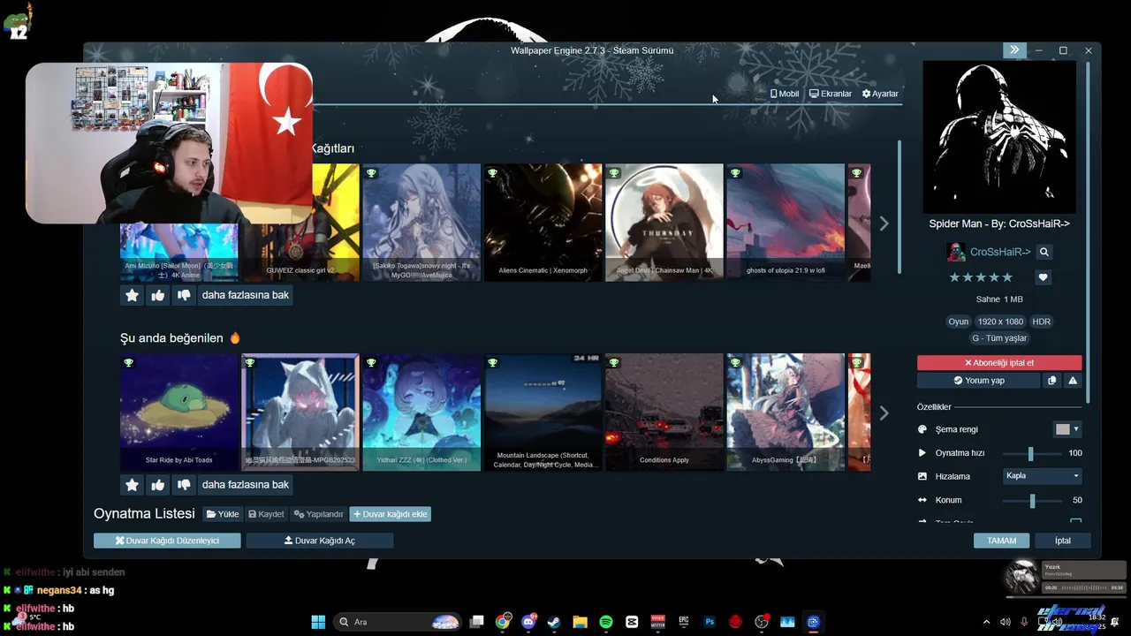Open the Windows Start menu
This screenshot has width=1131, height=636.
coord(318,622)
